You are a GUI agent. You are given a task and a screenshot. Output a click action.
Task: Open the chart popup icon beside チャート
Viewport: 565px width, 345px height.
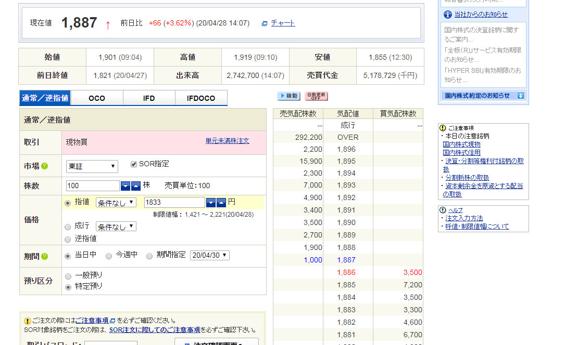click(265, 23)
